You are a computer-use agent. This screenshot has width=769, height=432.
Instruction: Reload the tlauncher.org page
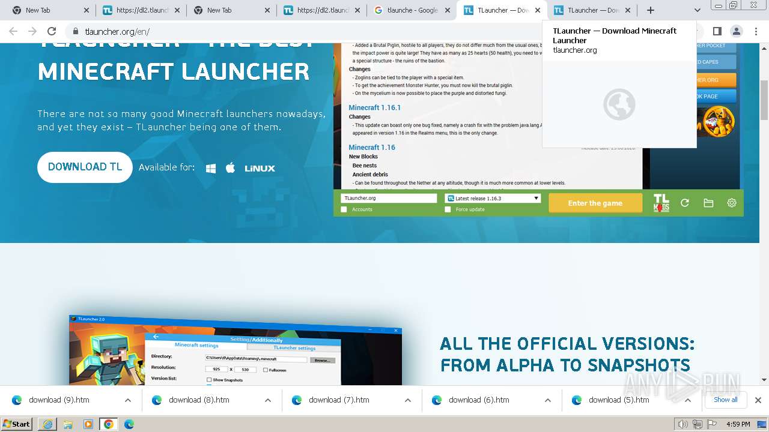click(x=52, y=31)
